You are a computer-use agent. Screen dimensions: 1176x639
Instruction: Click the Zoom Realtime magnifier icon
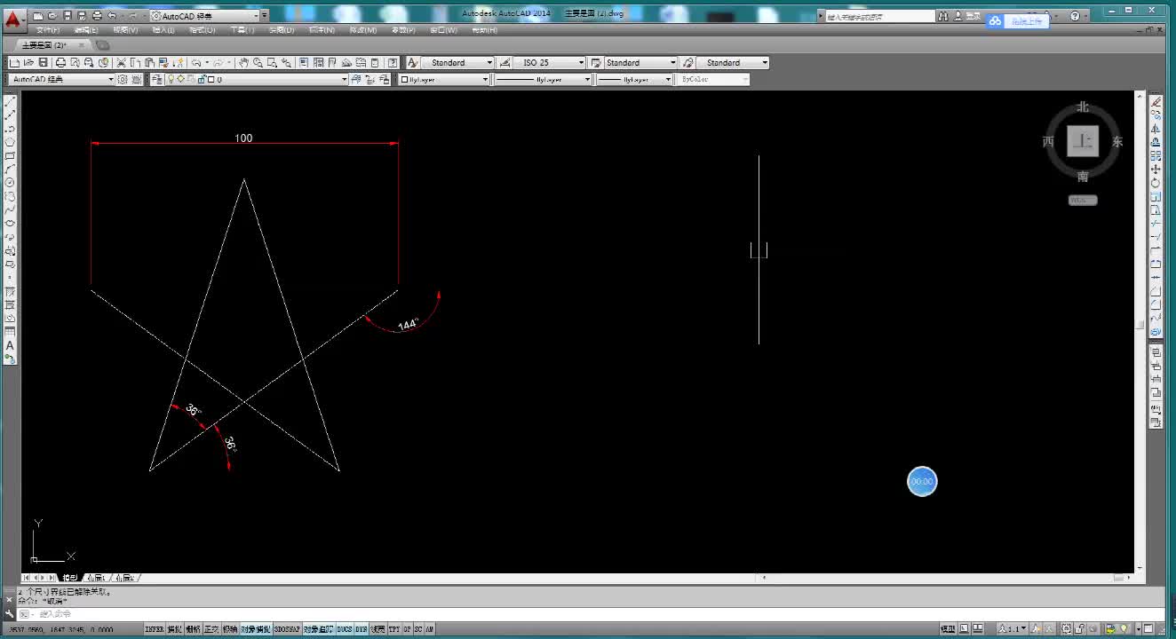click(x=258, y=62)
